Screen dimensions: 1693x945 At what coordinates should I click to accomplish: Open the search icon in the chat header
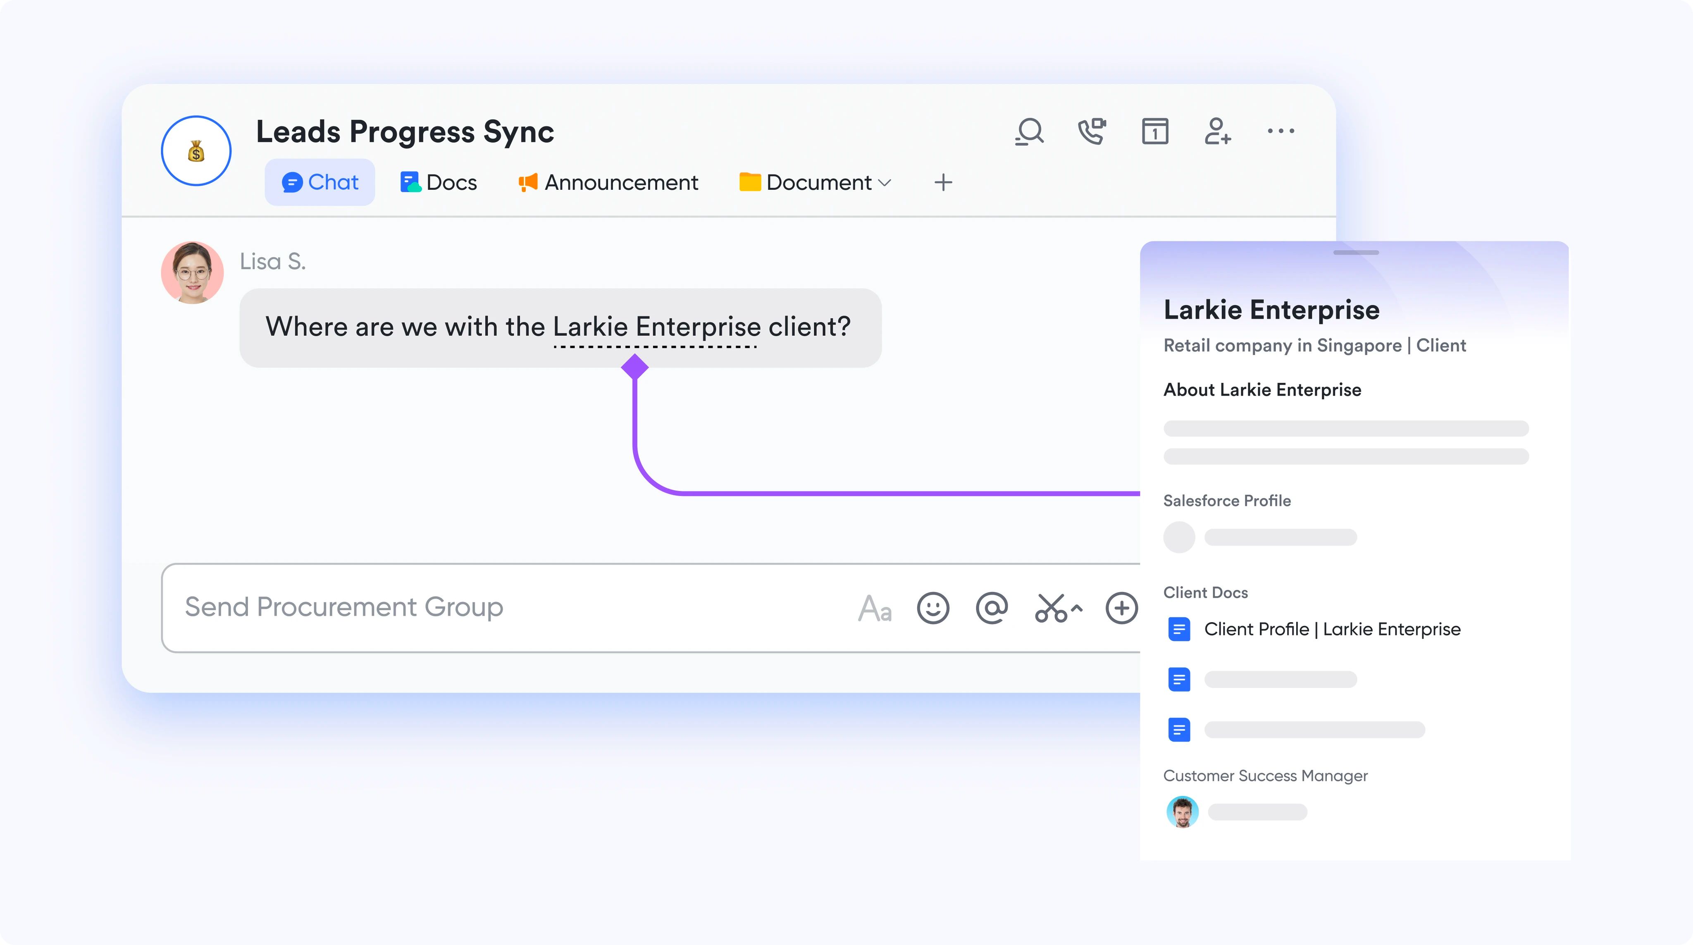1029,131
